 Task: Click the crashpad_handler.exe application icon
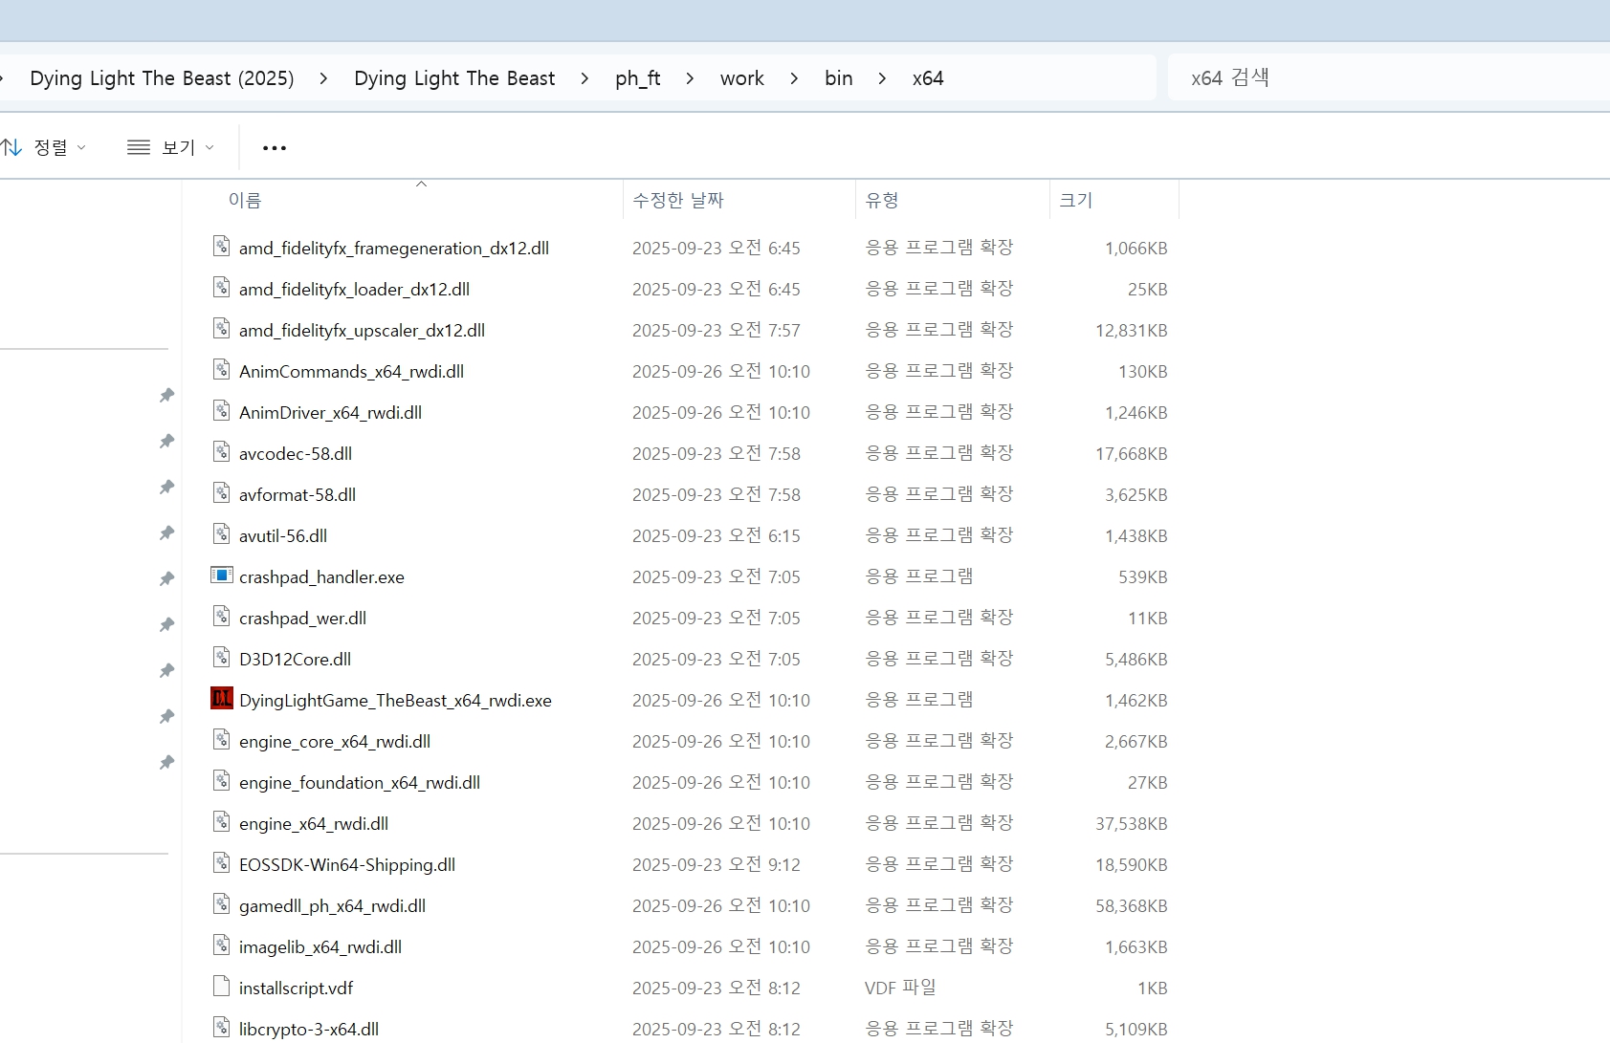222,576
